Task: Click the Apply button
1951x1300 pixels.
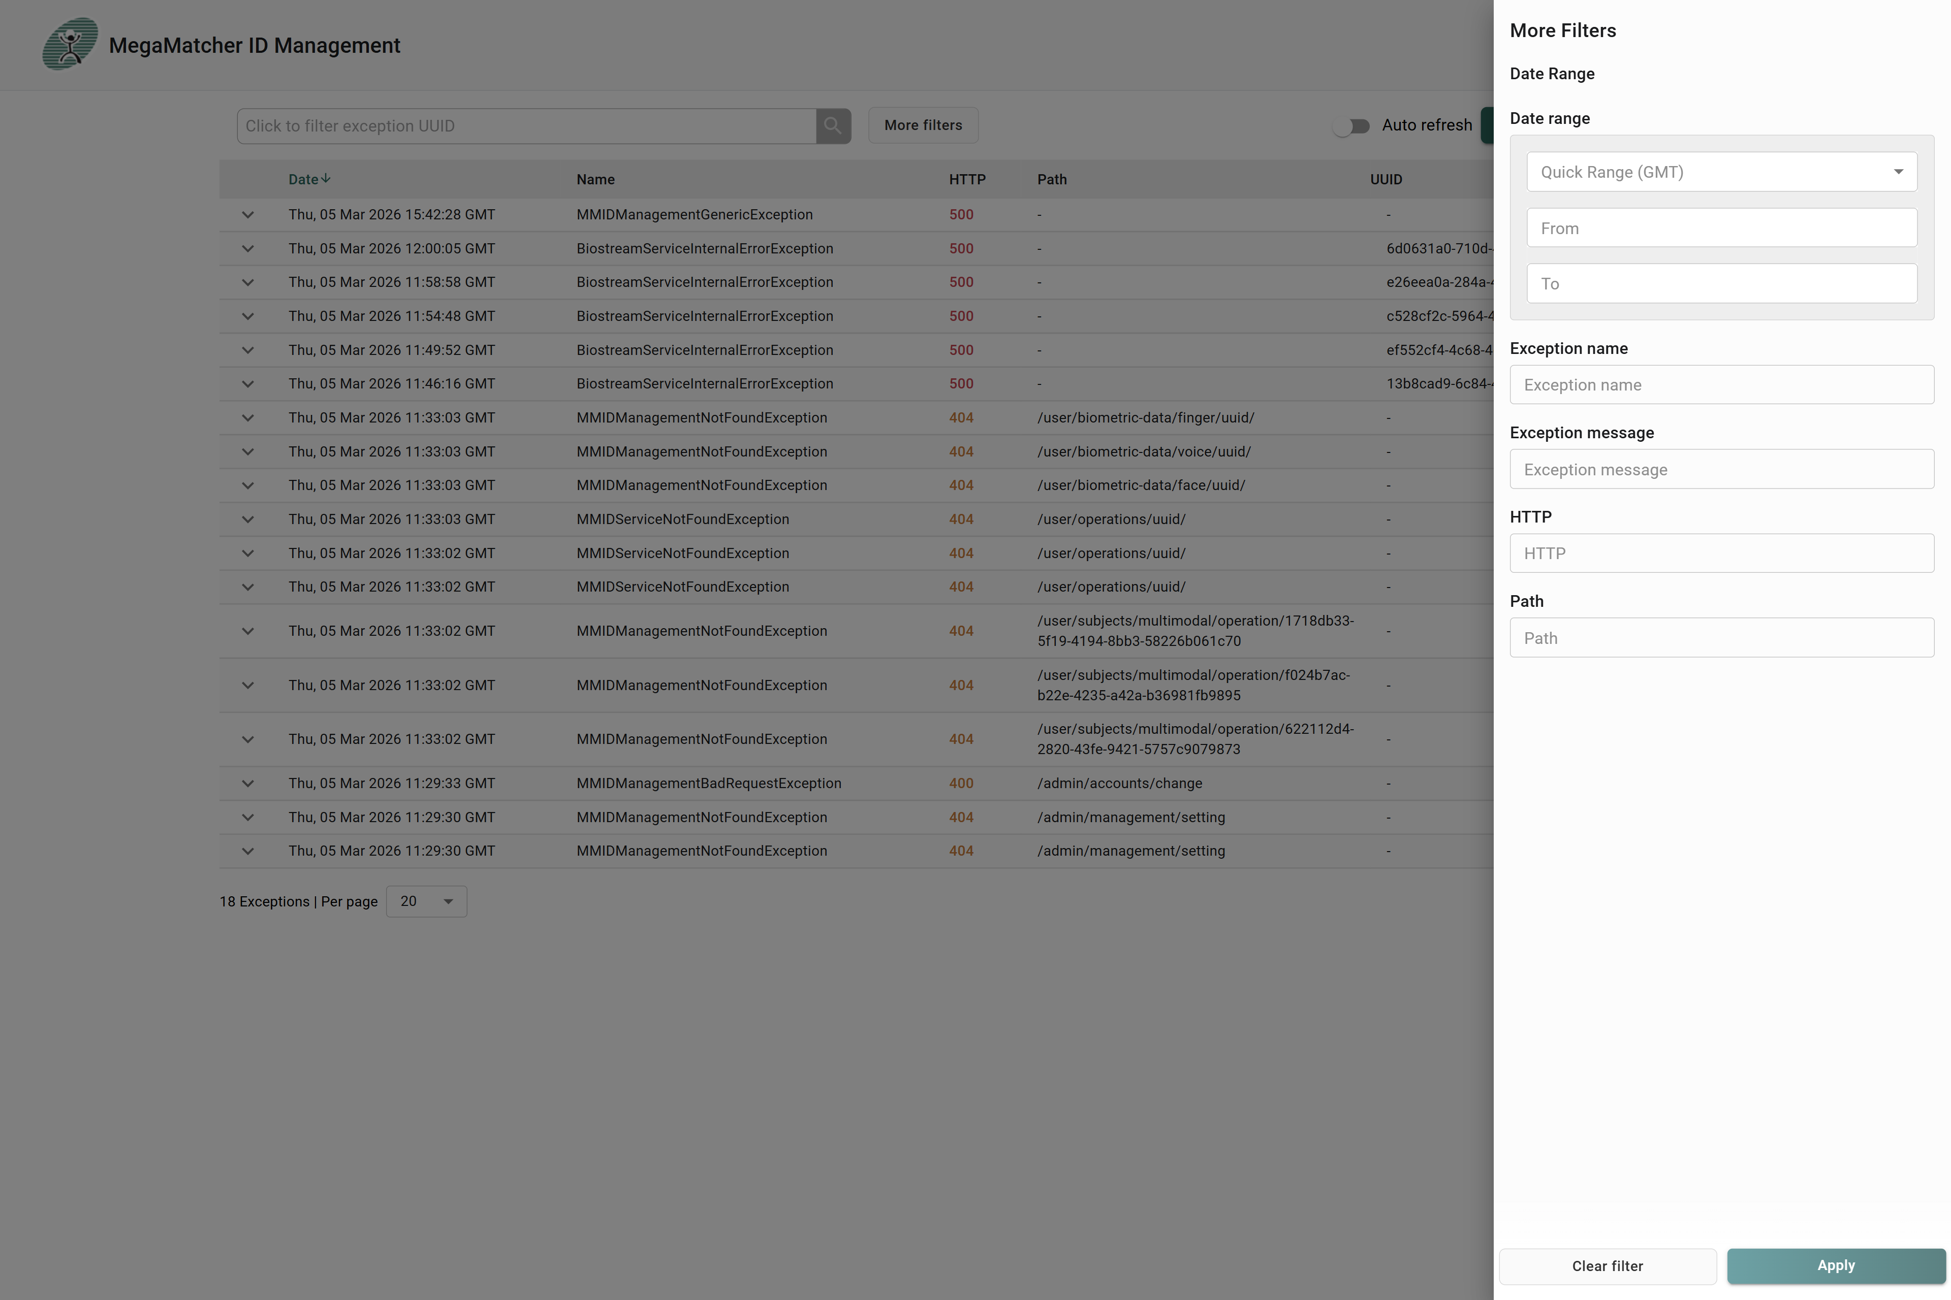Action: (1836, 1265)
